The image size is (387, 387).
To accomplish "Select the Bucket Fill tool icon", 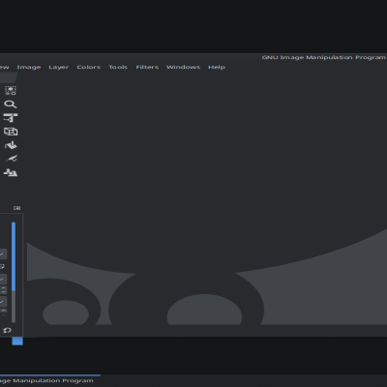I will click(11, 145).
